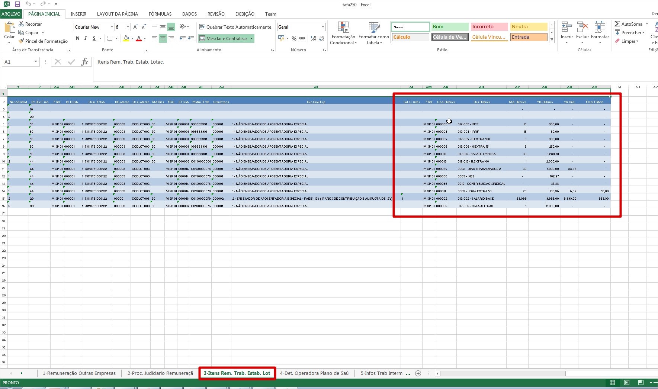Toggle italic formatting
Image resolution: width=658 pixels, height=389 pixels.
[x=86, y=38]
